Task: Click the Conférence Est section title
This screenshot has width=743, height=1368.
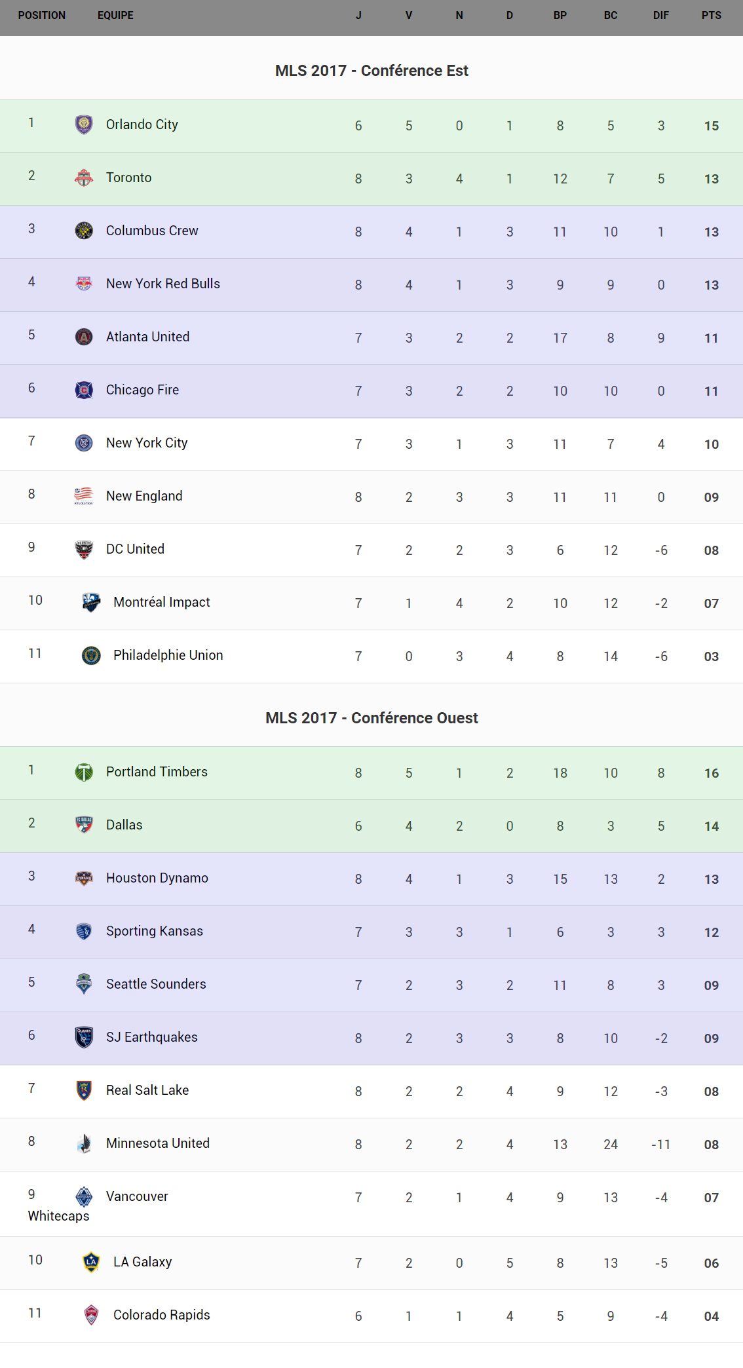Action: 371,71
